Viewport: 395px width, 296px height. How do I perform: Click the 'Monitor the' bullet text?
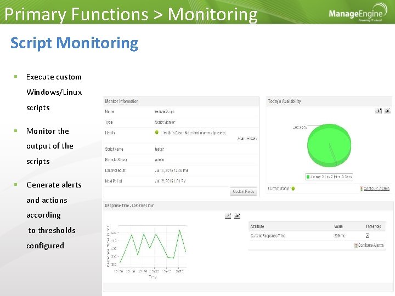click(x=48, y=131)
